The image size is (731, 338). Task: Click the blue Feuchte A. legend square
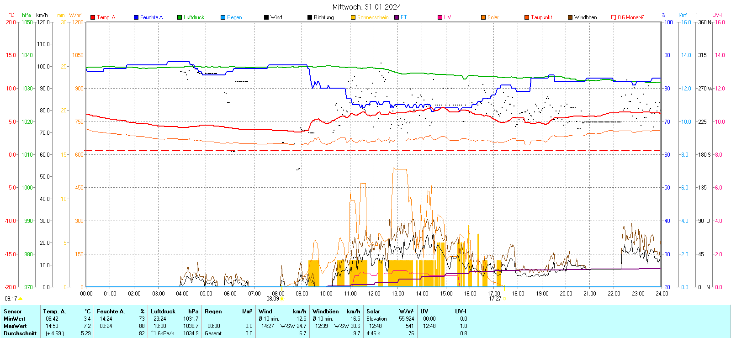[x=136, y=17]
